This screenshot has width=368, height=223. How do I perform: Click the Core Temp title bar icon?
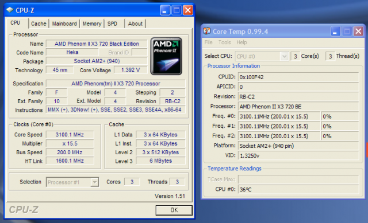pos(206,31)
